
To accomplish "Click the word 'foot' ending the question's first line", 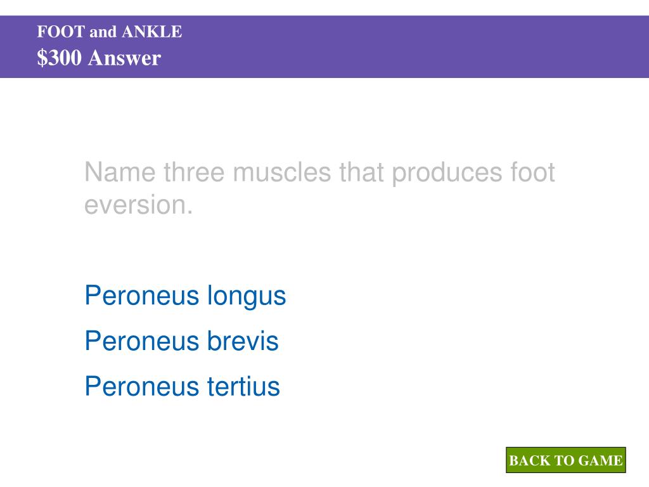I will (x=532, y=172).
